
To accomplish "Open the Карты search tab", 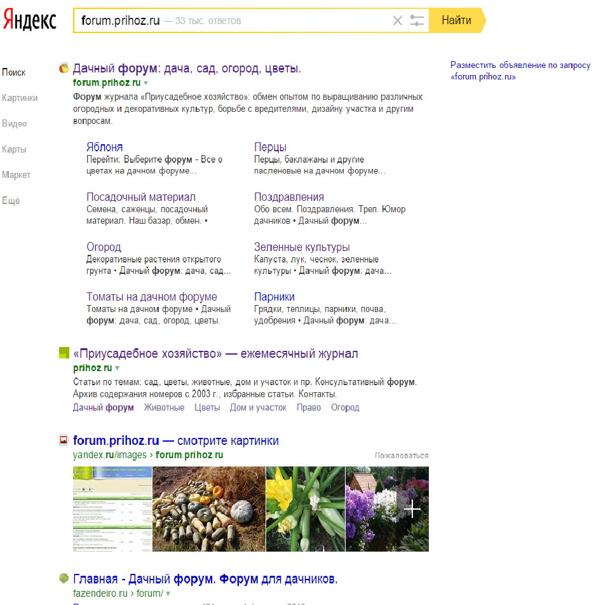I will (x=14, y=149).
